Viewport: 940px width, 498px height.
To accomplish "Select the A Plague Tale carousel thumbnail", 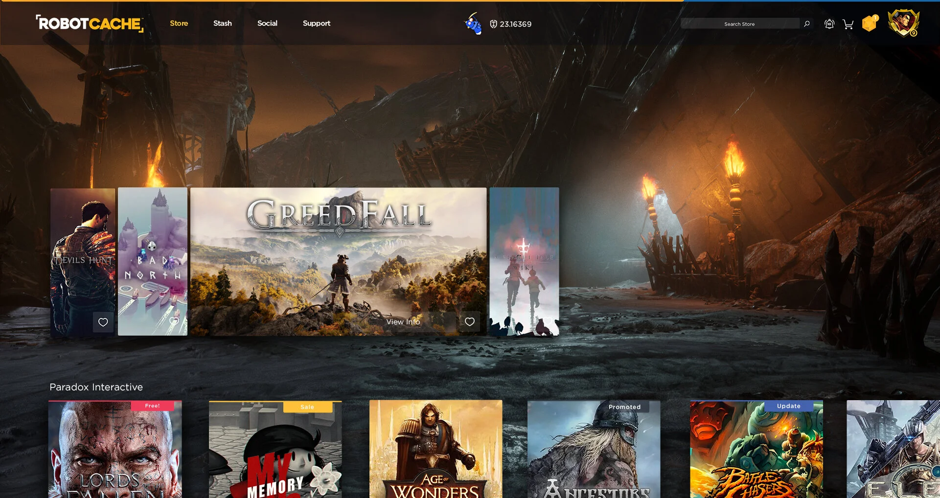I will coord(525,262).
